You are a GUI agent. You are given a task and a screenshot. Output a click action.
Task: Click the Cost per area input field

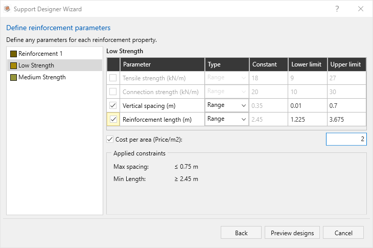(x=346, y=139)
